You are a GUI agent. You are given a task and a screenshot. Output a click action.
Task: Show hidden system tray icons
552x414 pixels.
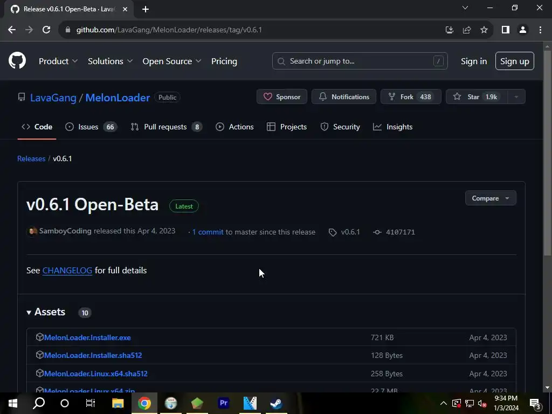(x=444, y=403)
